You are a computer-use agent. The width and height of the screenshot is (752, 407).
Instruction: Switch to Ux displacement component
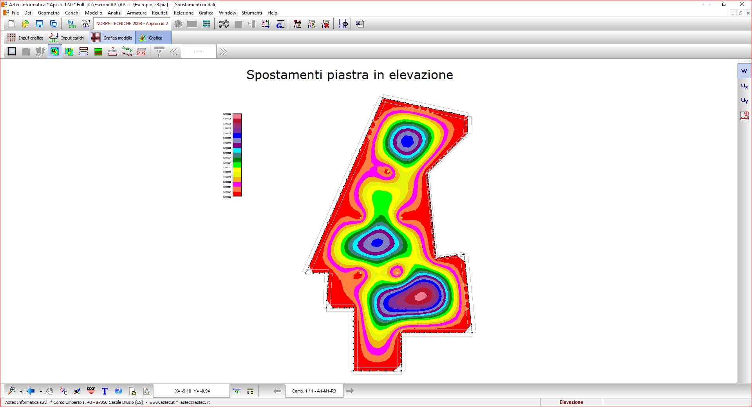[744, 86]
